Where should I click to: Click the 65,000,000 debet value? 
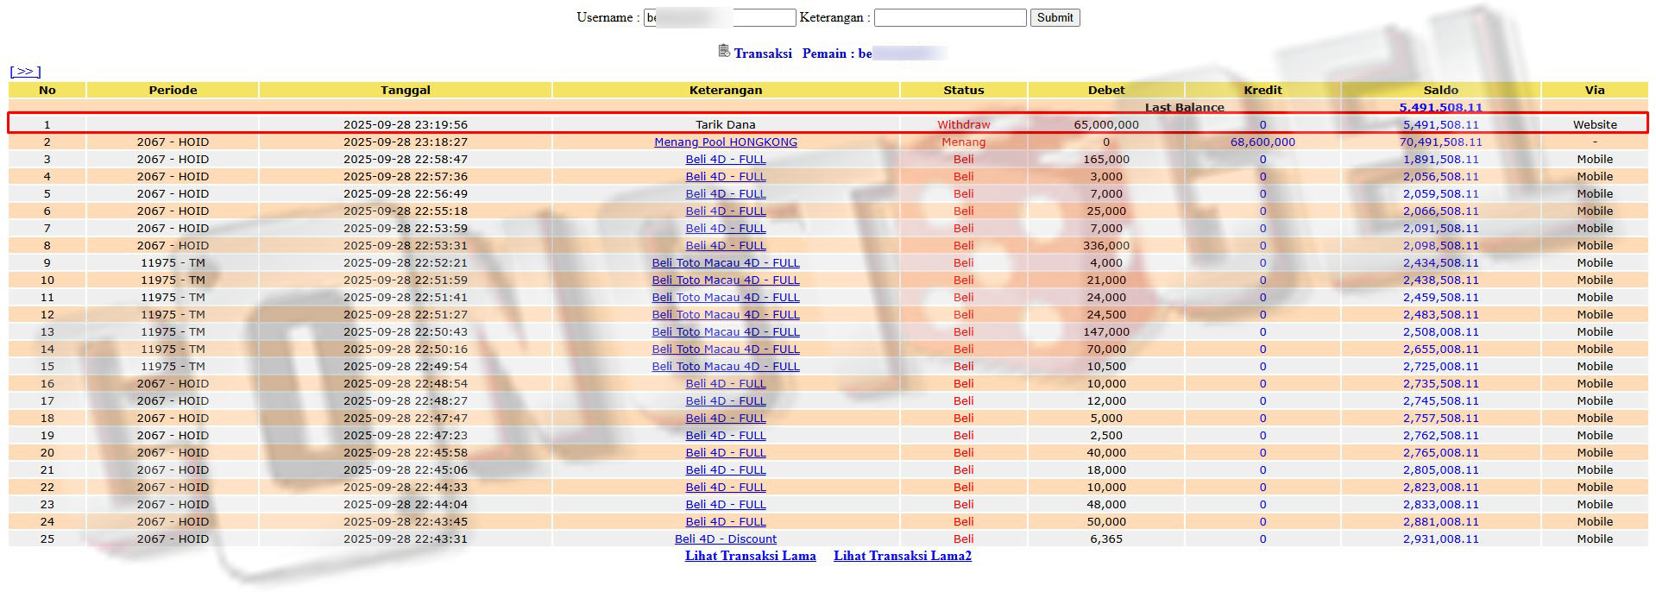(x=1106, y=125)
